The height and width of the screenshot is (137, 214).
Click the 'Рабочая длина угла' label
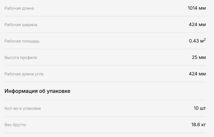(x=24, y=74)
